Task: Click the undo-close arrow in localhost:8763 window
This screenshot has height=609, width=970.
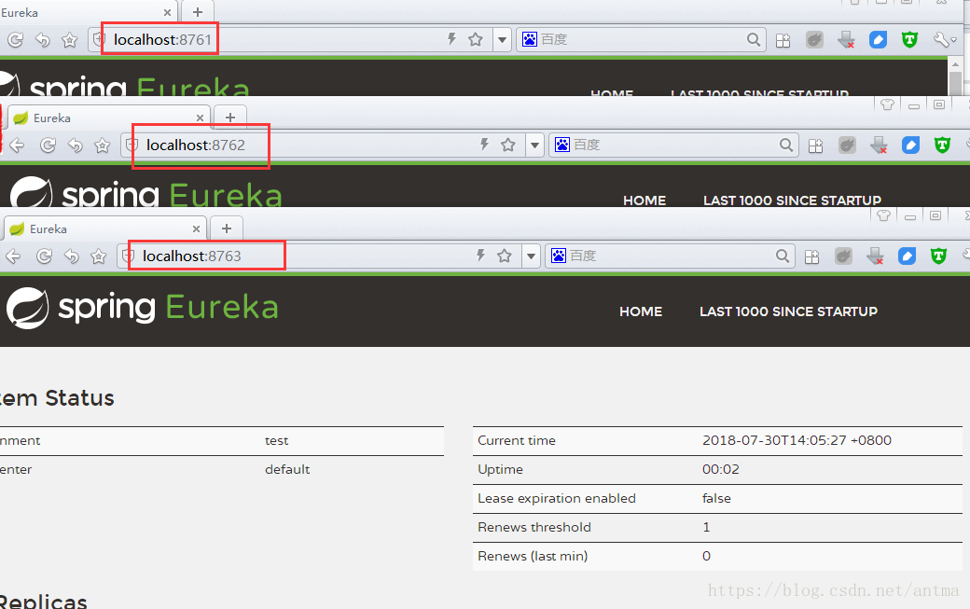Action: [71, 256]
